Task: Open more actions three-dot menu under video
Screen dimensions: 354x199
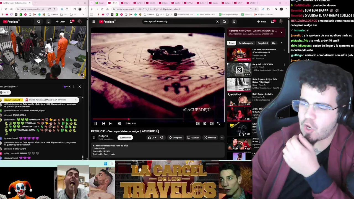Action: tap(222, 138)
